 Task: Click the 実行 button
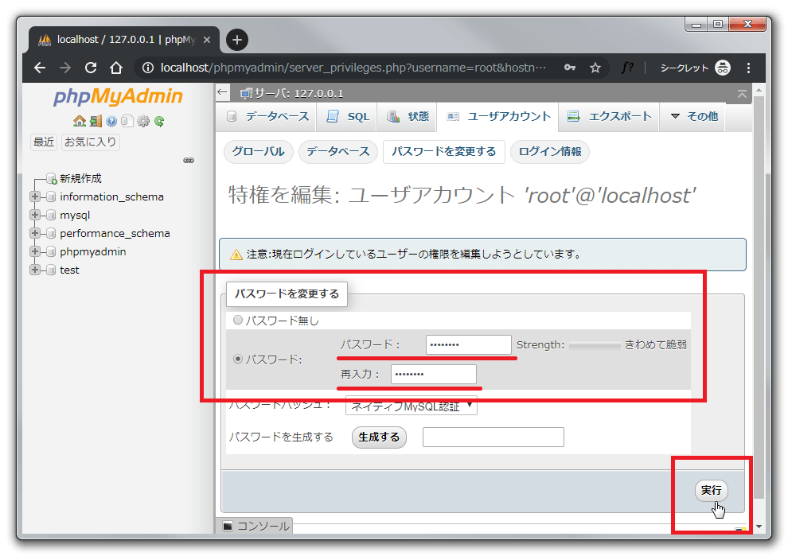coord(711,490)
